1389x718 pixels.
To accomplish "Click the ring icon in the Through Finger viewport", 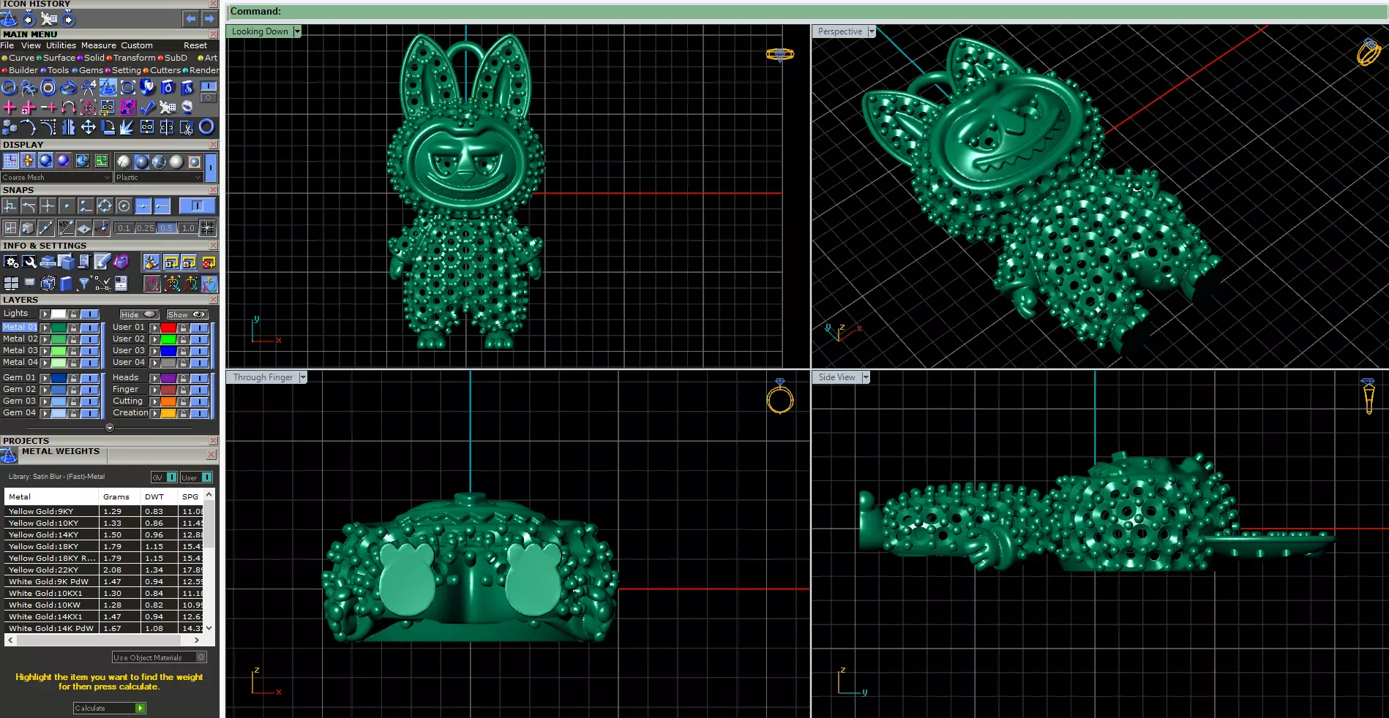I will click(780, 398).
